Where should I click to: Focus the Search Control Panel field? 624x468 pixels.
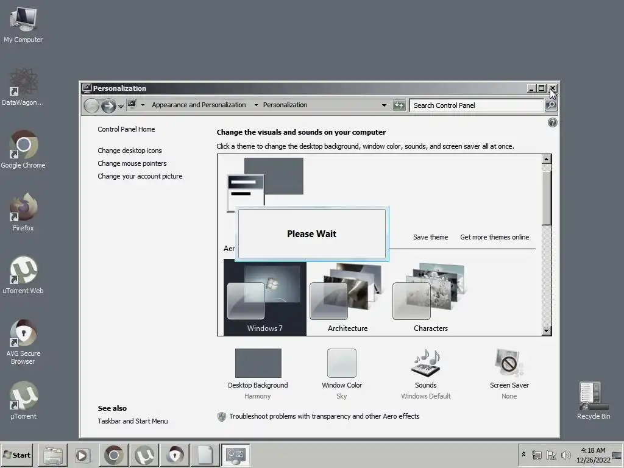tap(477, 105)
